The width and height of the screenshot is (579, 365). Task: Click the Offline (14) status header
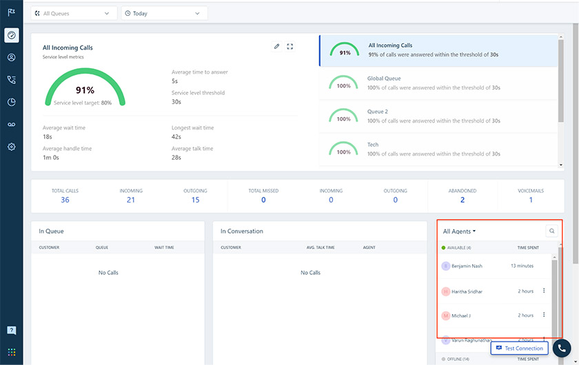click(456, 359)
